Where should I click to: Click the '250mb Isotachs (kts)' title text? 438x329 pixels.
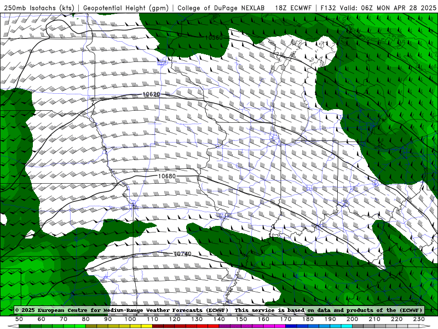point(39,8)
